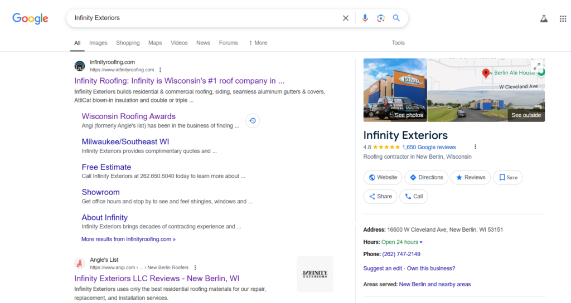This screenshot has width=571, height=303.
Task: Click the Infinity Exteriors panel title
Action: coord(405,135)
